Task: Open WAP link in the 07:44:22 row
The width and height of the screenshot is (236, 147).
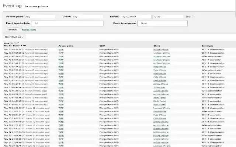Action: (x=61, y=67)
